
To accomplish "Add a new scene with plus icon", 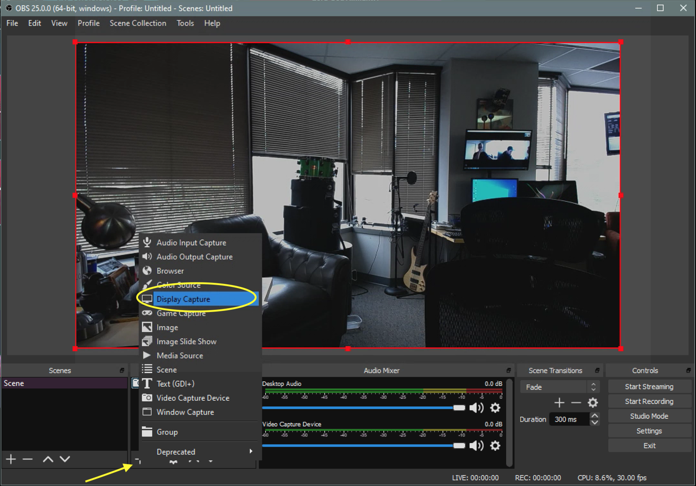I will (11, 459).
